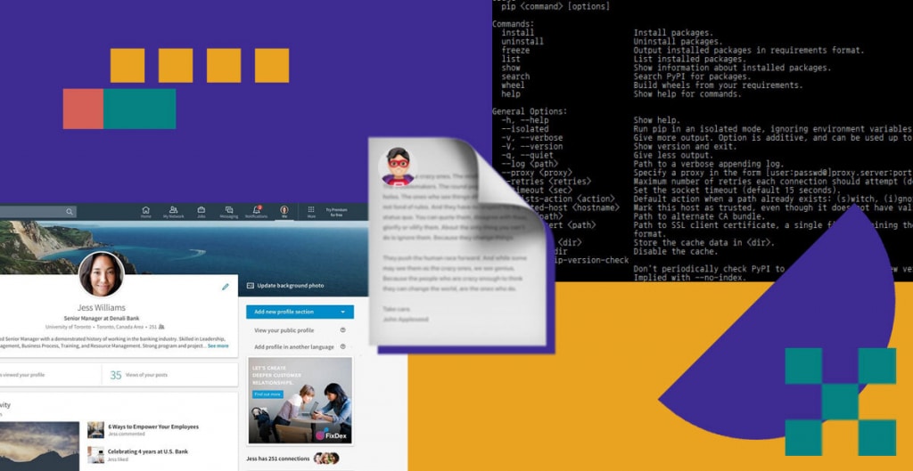Expand summary with See more
This screenshot has width=913, height=471.
pos(218,346)
